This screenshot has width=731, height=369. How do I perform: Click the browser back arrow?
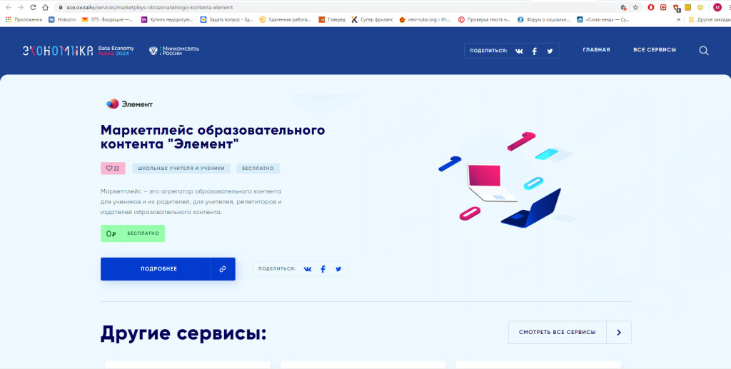[x=8, y=7]
